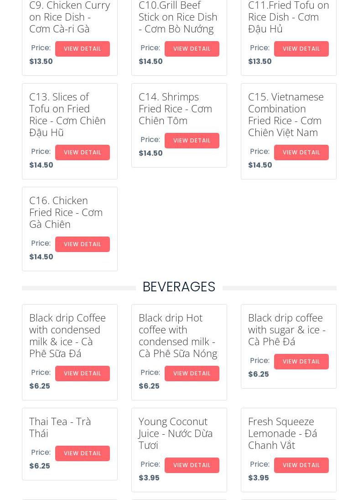Open the Young Coconut Juice title link
The image size is (358, 500).
point(176,433)
